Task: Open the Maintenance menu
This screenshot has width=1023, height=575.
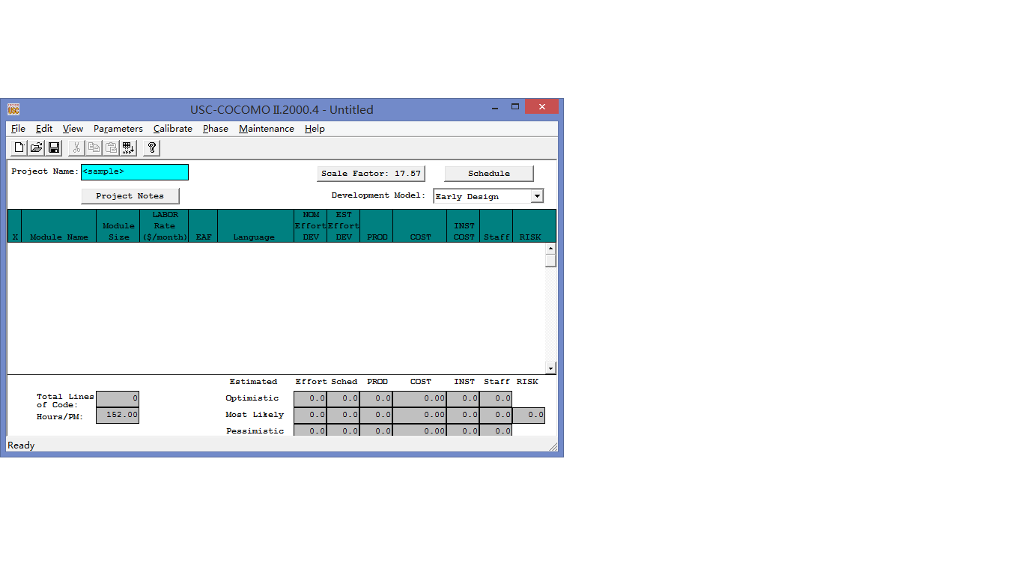Action: [x=267, y=129]
